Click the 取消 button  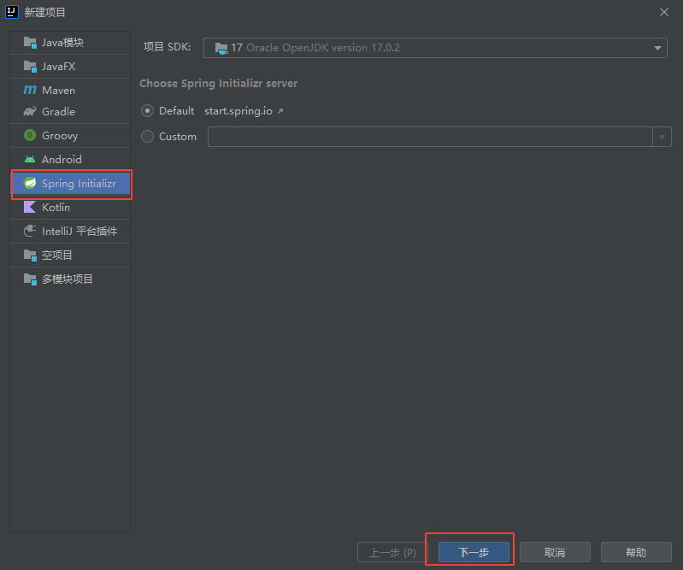[x=555, y=552]
